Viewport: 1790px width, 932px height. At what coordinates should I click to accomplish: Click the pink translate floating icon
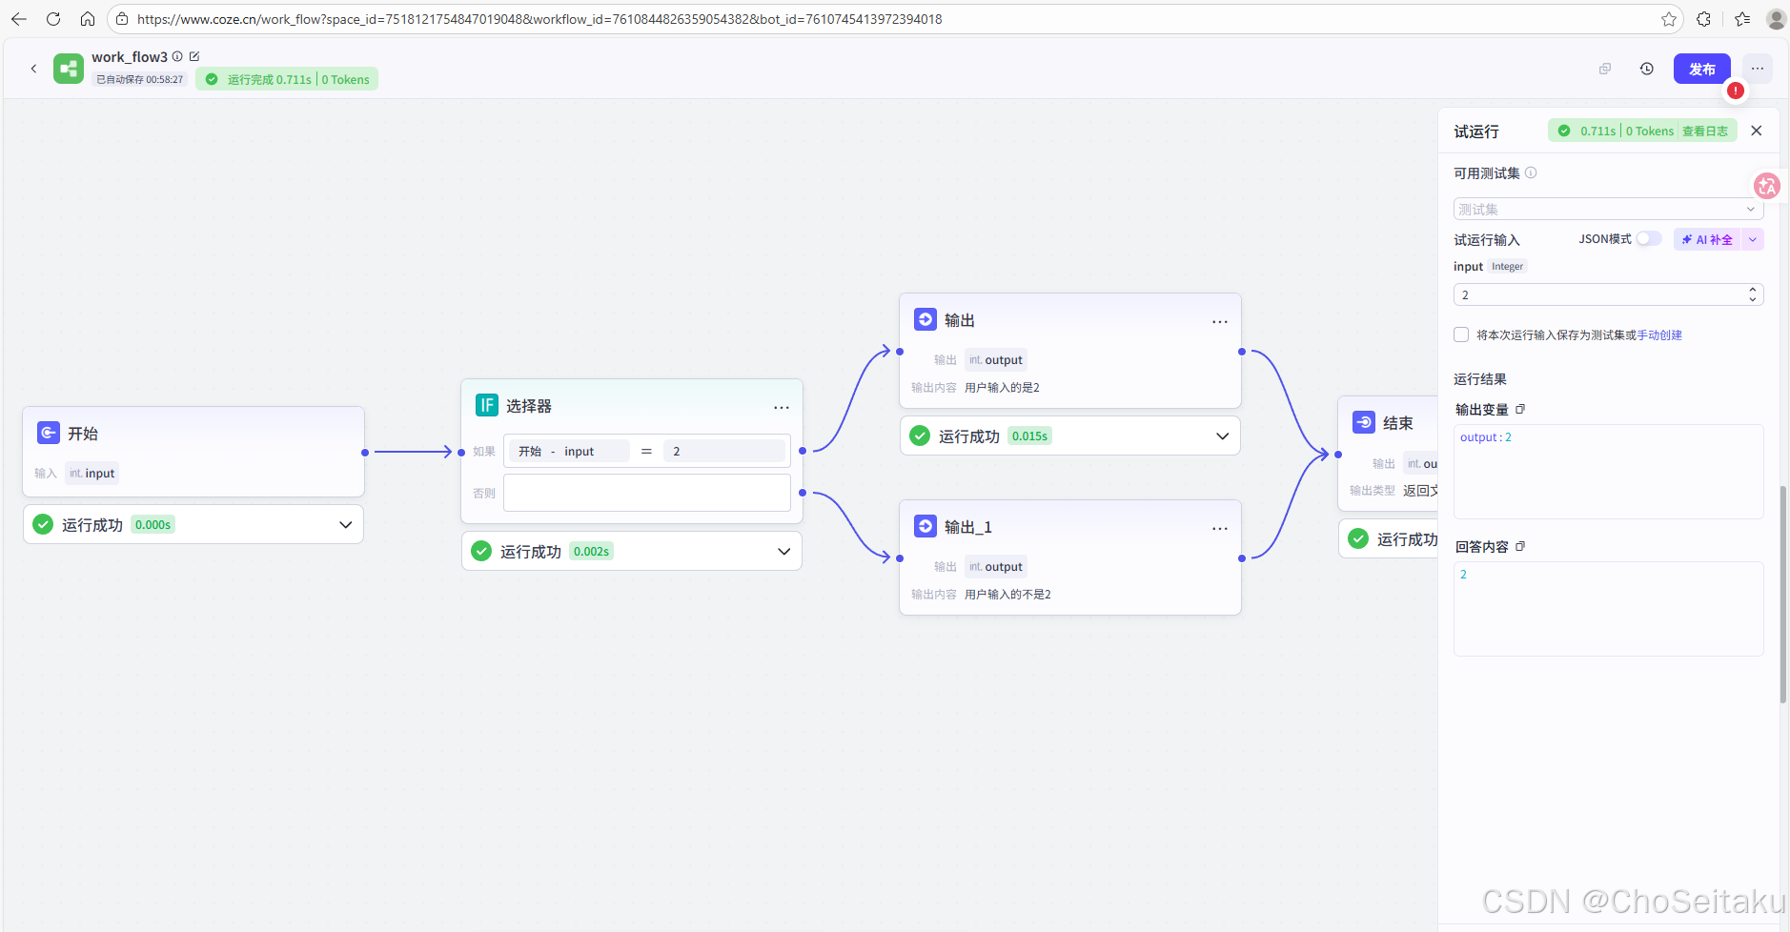[1767, 186]
